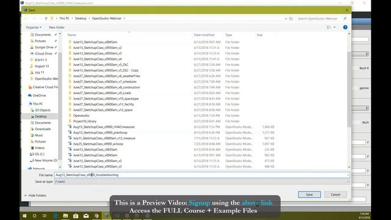
Task: Click the Cortana search circle in taskbar
Action: coord(34,216)
